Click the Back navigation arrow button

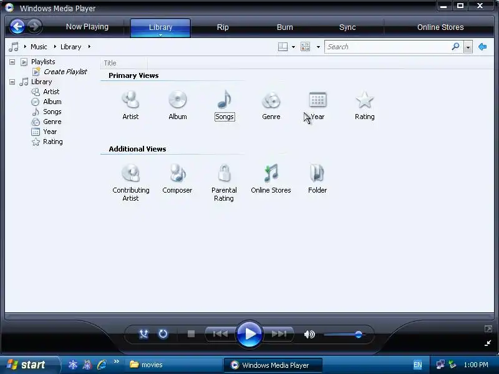click(17, 27)
